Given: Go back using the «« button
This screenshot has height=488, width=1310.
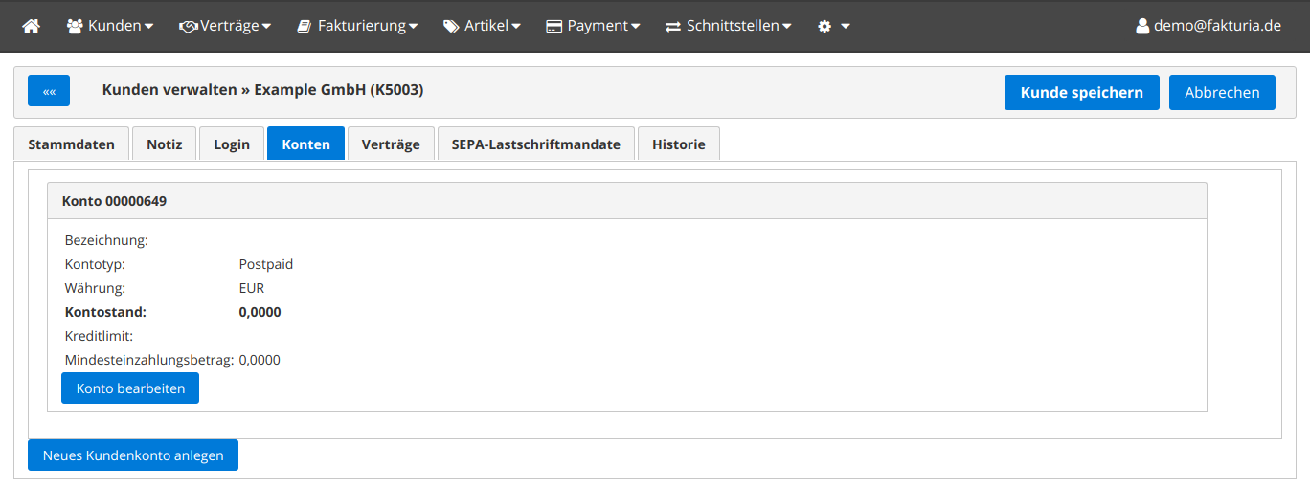Looking at the screenshot, I should 49,92.
